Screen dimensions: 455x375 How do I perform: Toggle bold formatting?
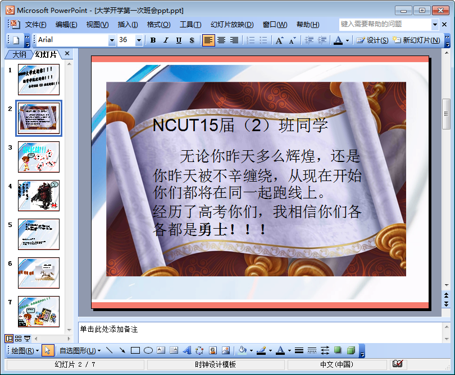click(x=153, y=40)
